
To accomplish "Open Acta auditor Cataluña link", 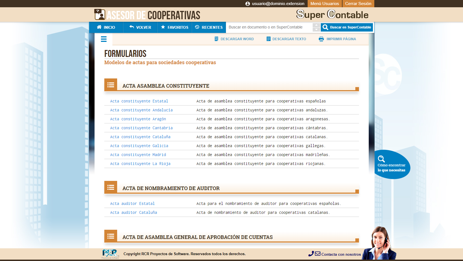I will (133, 212).
